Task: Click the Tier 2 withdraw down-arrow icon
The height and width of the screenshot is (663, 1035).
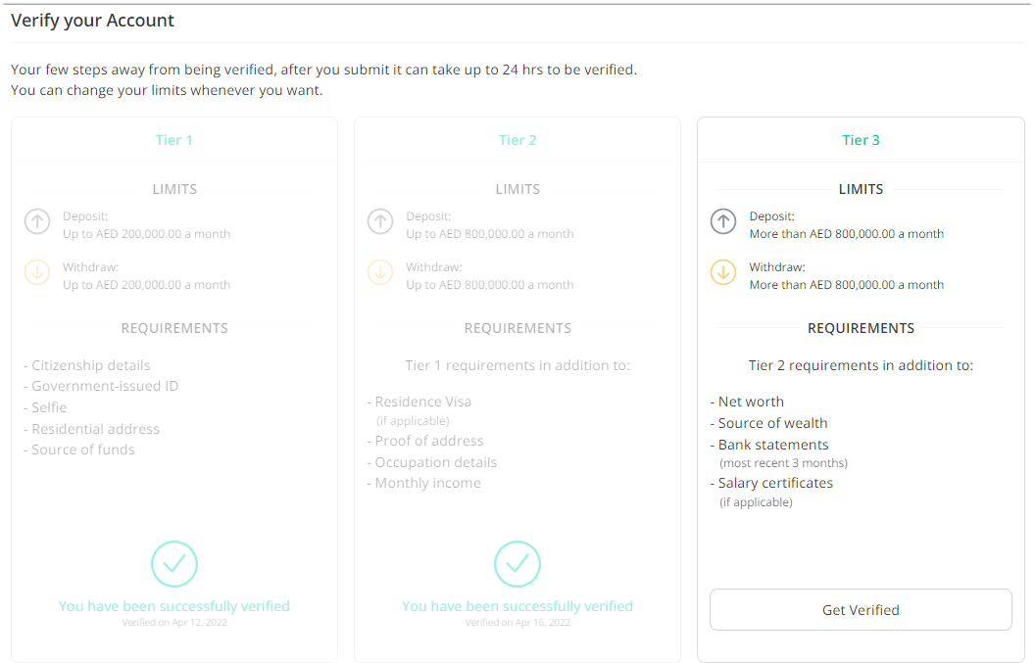Action: click(380, 272)
